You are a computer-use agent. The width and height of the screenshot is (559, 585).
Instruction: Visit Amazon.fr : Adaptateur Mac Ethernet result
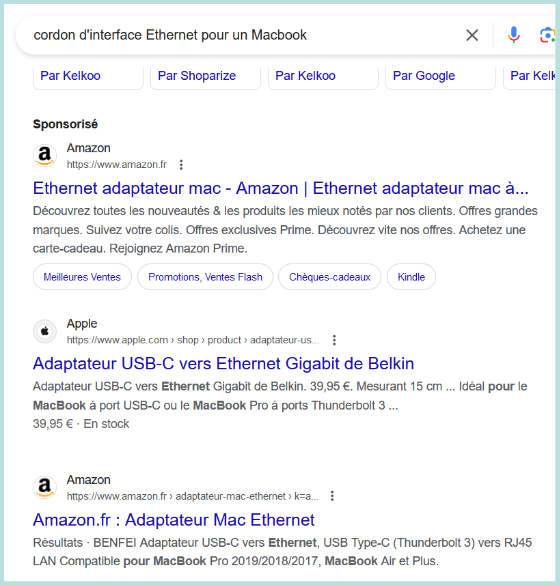174,520
